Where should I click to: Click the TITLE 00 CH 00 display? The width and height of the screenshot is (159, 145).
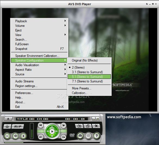coord(32,119)
